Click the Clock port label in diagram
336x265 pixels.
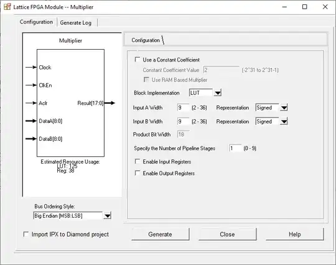click(45, 67)
